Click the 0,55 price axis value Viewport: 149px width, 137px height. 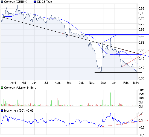click(141, 43)
